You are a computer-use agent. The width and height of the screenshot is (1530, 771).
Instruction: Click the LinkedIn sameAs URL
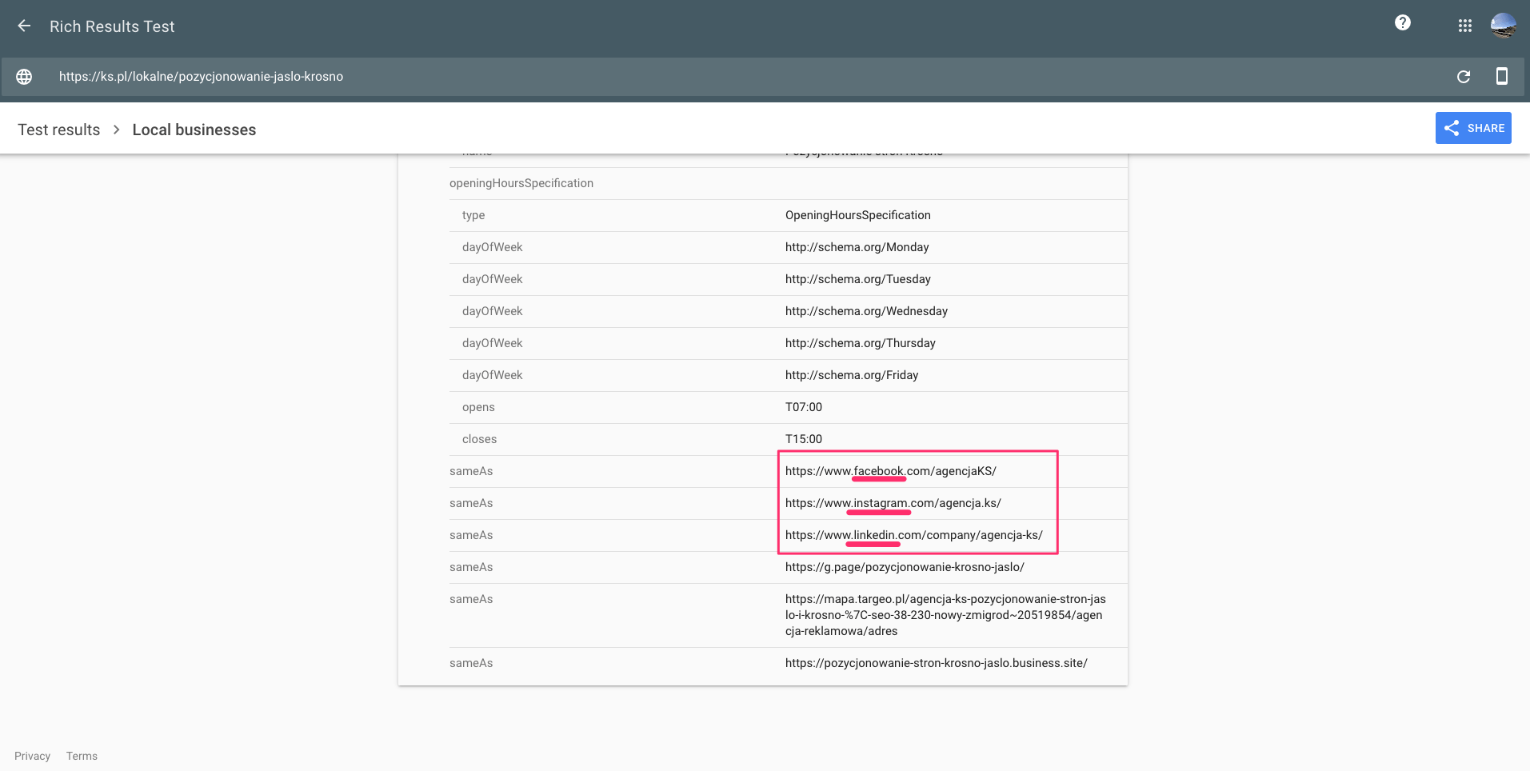pos(913,535)
